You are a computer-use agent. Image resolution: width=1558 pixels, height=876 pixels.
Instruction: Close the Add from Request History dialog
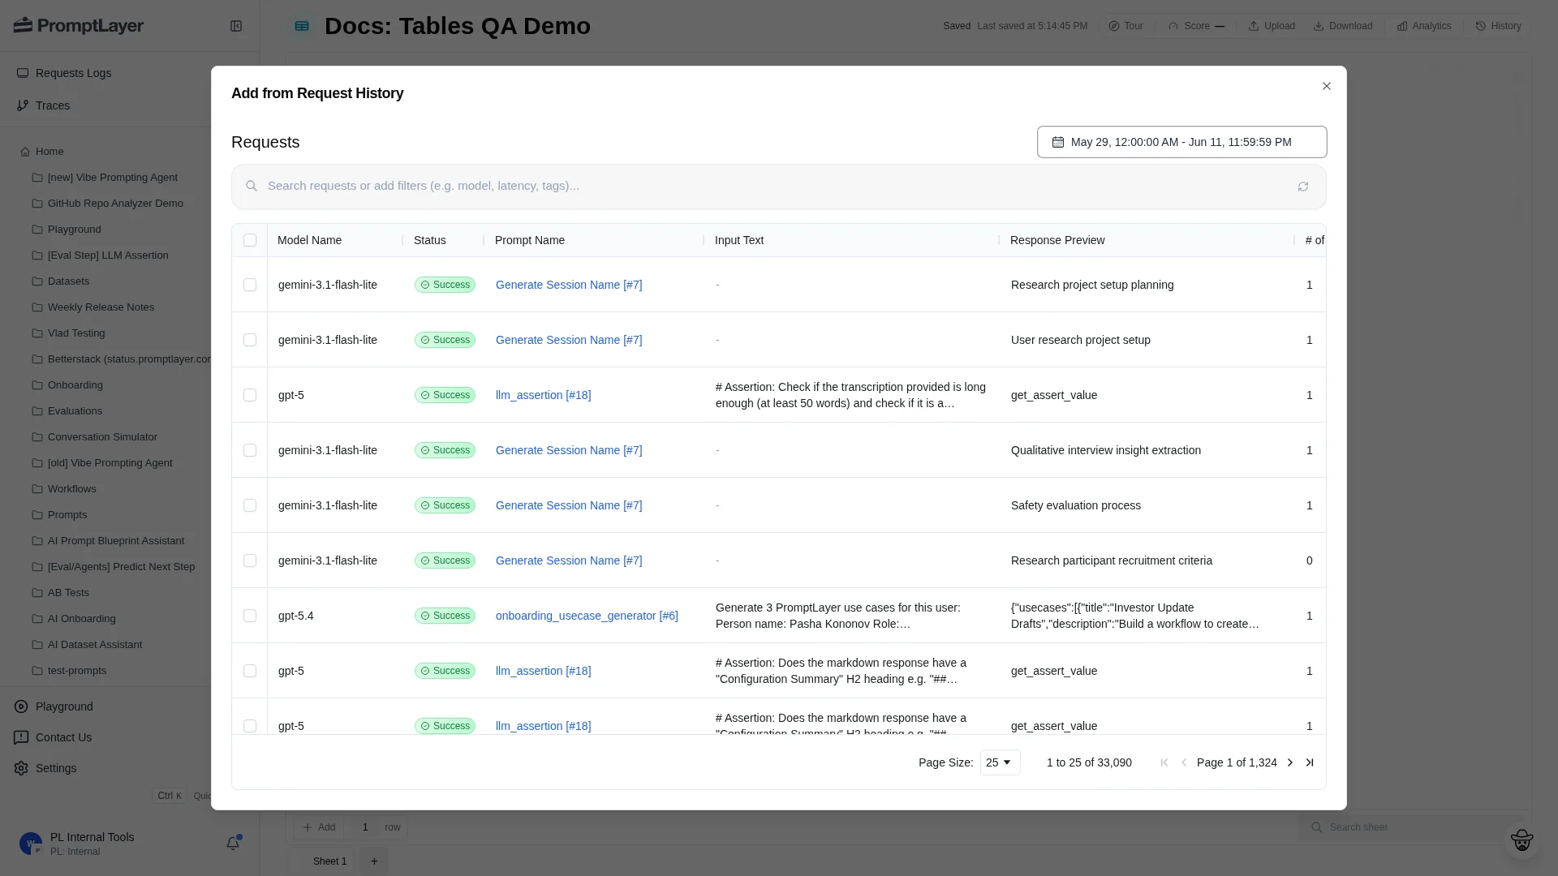(1327, 86)
